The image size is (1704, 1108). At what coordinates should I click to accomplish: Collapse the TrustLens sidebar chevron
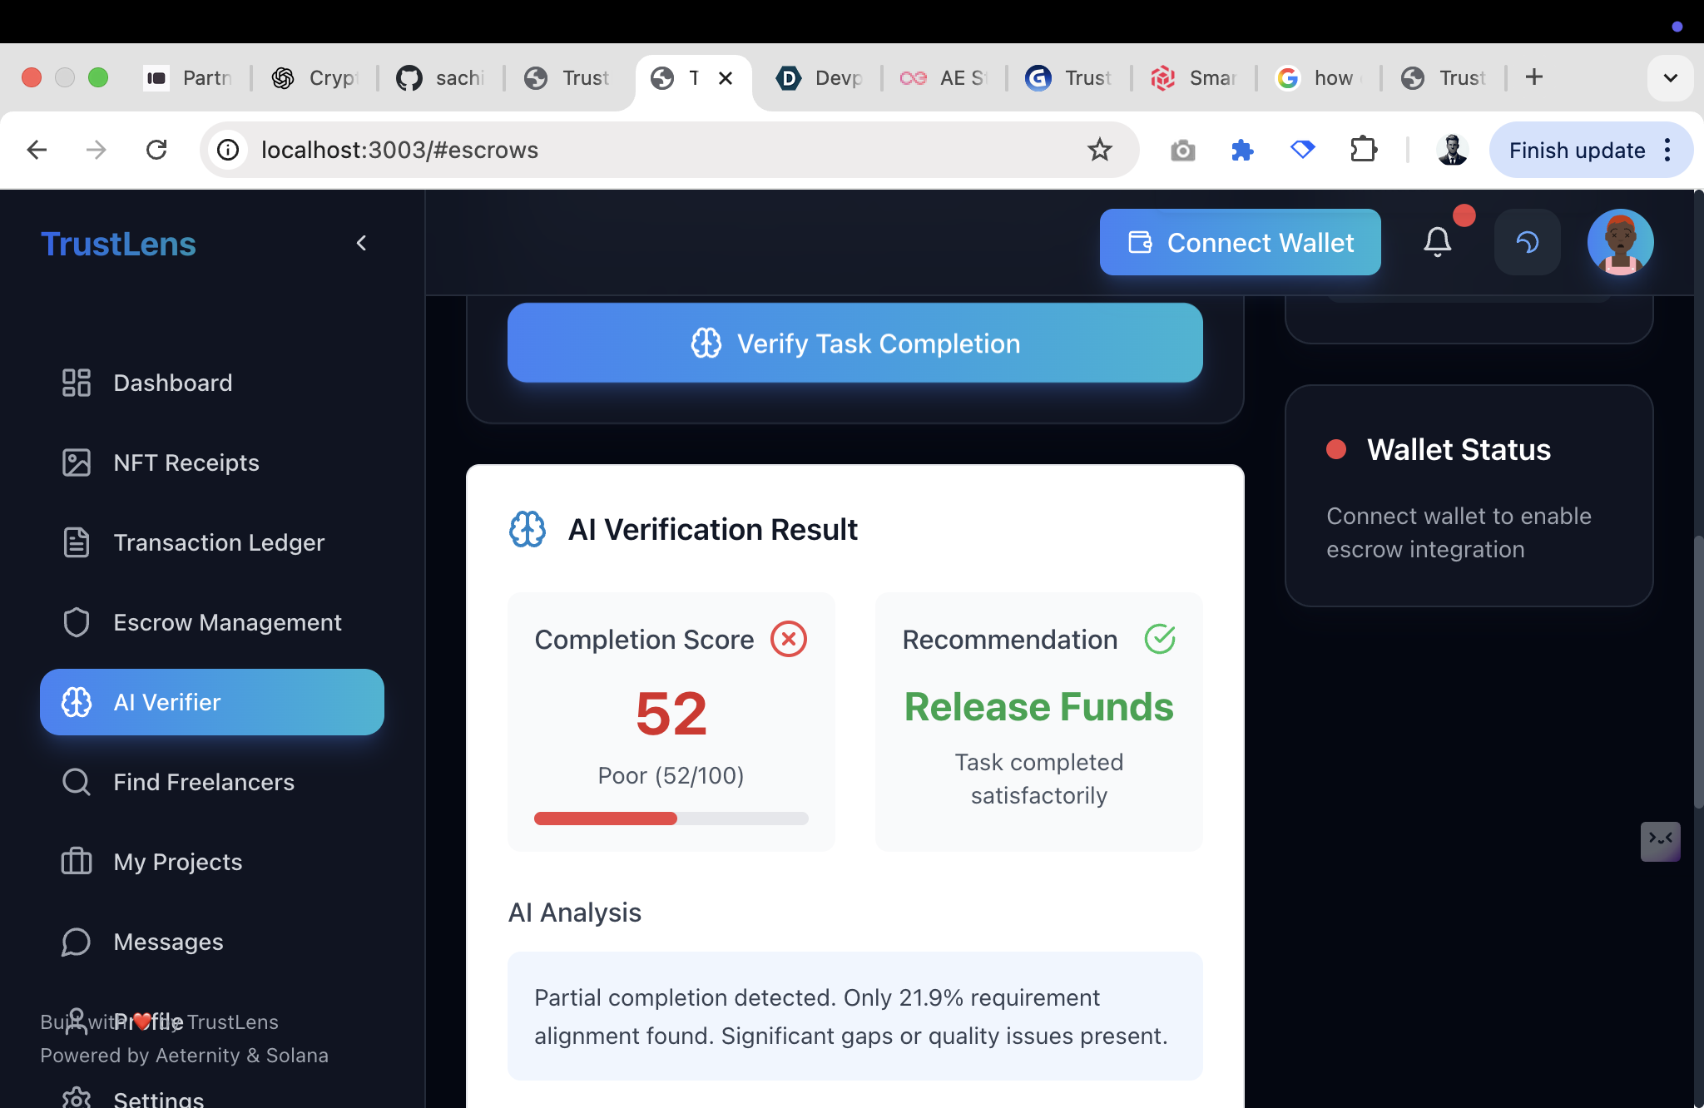tap(361, 243)
